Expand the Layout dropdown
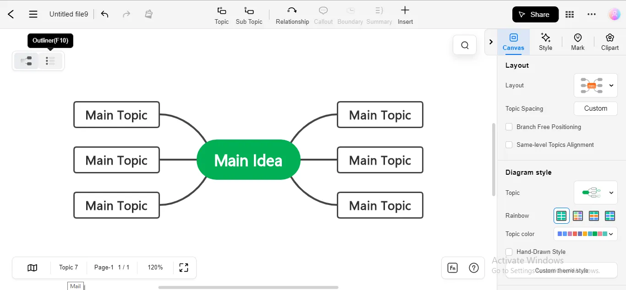Screen dimensions: 626x290 pos(596,86)
